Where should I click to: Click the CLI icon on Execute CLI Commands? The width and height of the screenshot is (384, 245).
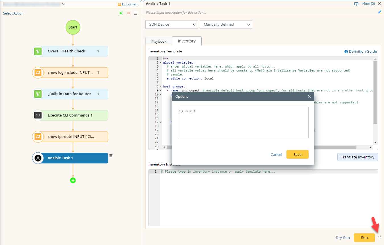pyautogui.click(x=38, y=115)
